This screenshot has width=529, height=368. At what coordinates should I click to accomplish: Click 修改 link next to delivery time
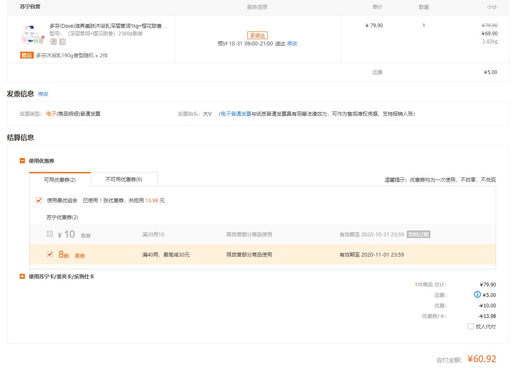tap(293, 44)
